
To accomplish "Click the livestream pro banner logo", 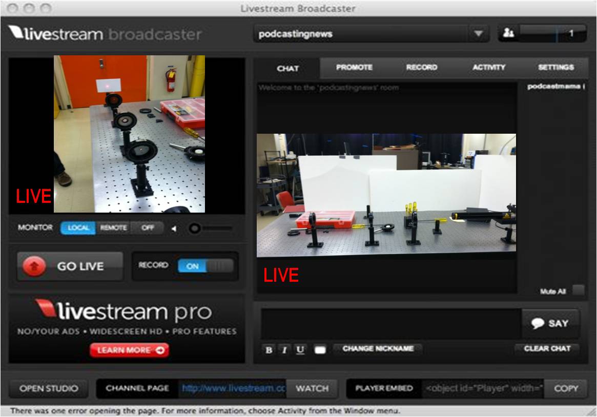I will (123, 311).
